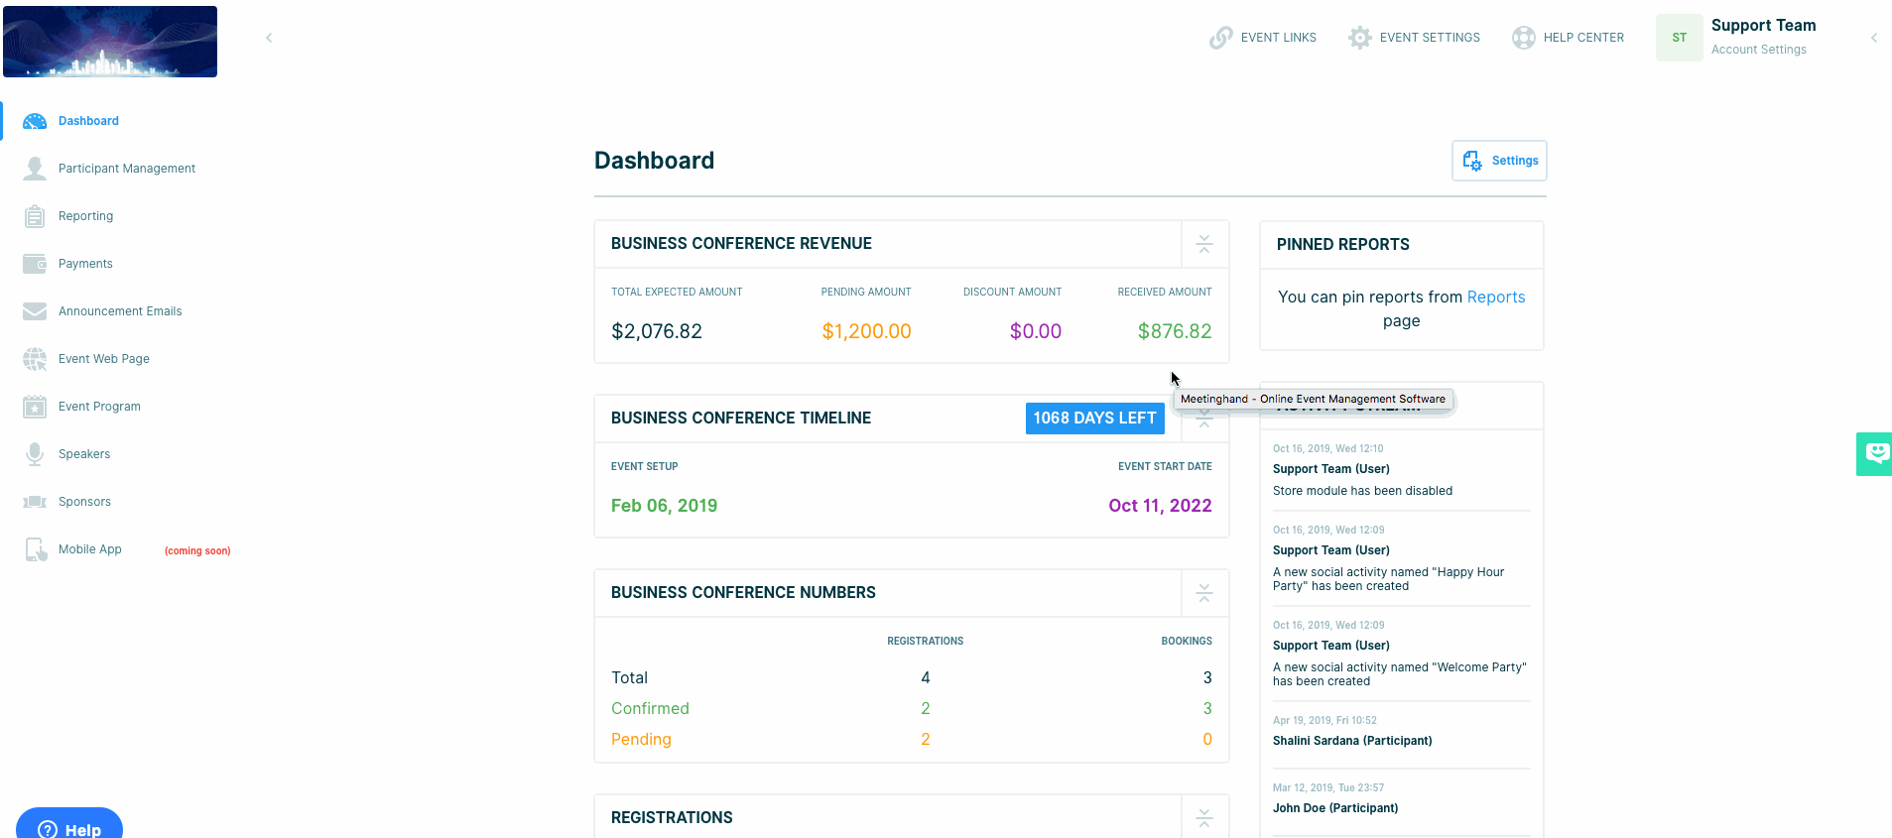
Task: Click the Sponsors icon in sidebar
Action: click(35, 502)
